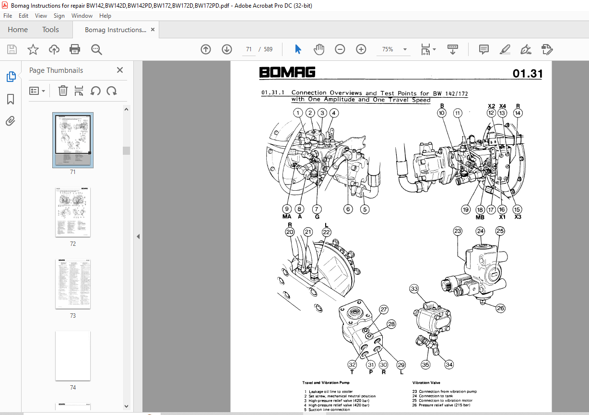Add a comment with the note icon
The image size is (589, 415).
pos(484,49)
